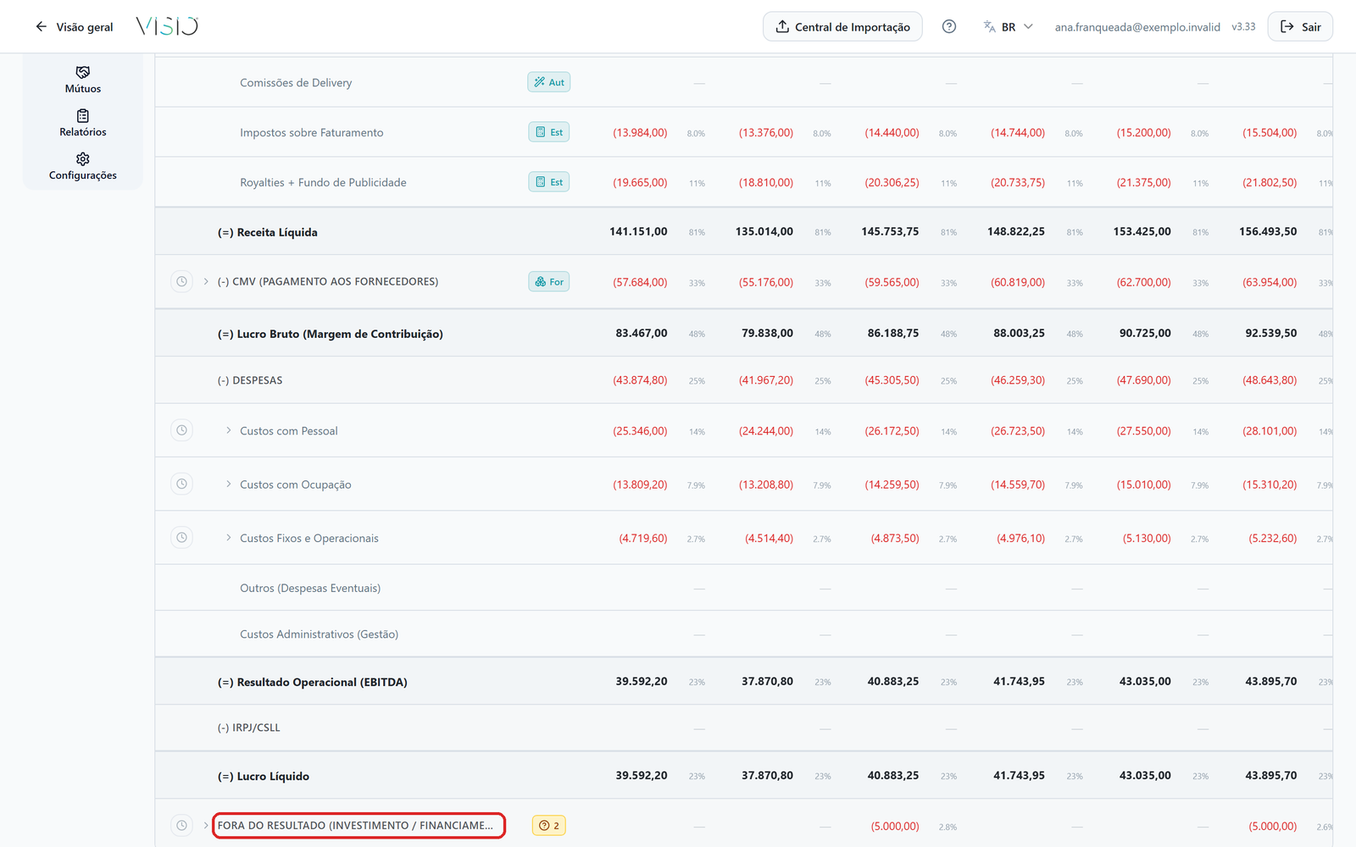This screenshot has height=847, width=1356.
Task: Open history clock on Custos com Ocupação
Action: 181,484
